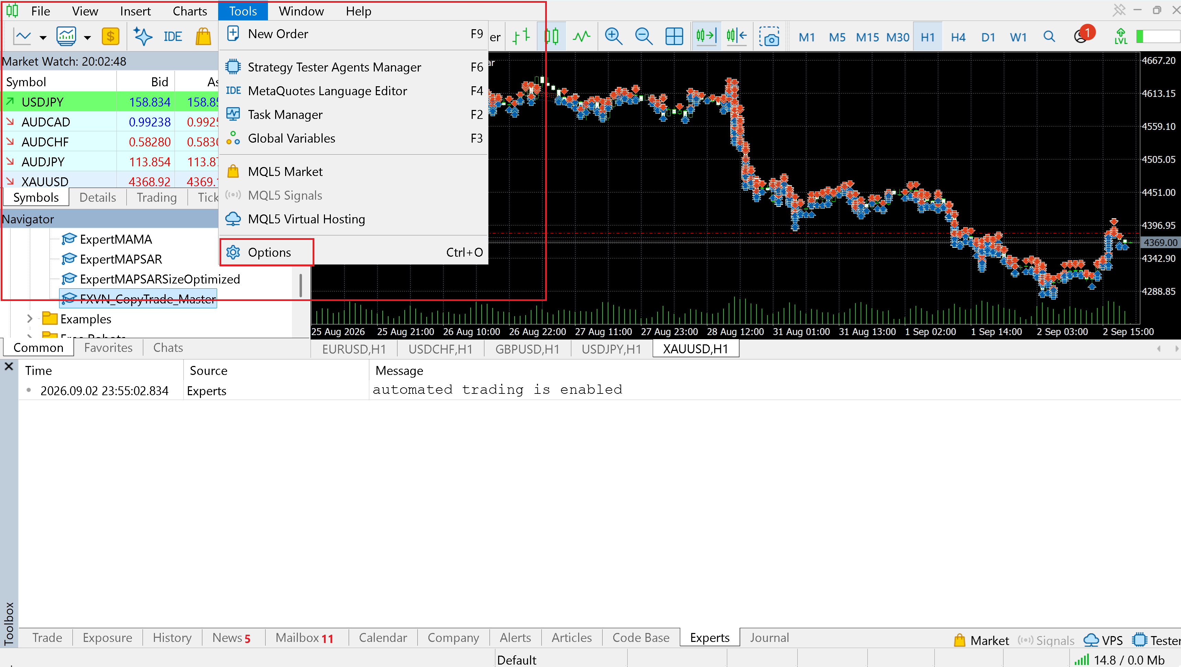Open the EURUSD,H1 chart tab

[x=354, y=349]
